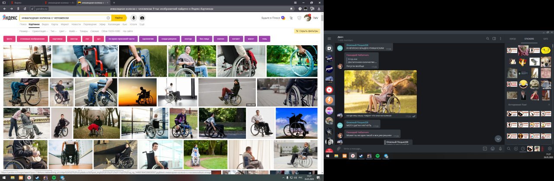
Task: Select the вектор suggestion tag
Action: [74, 39]
